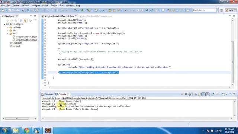
Task: Open the Display Selected Console dropdown arrow
Action: coord(220,94)
